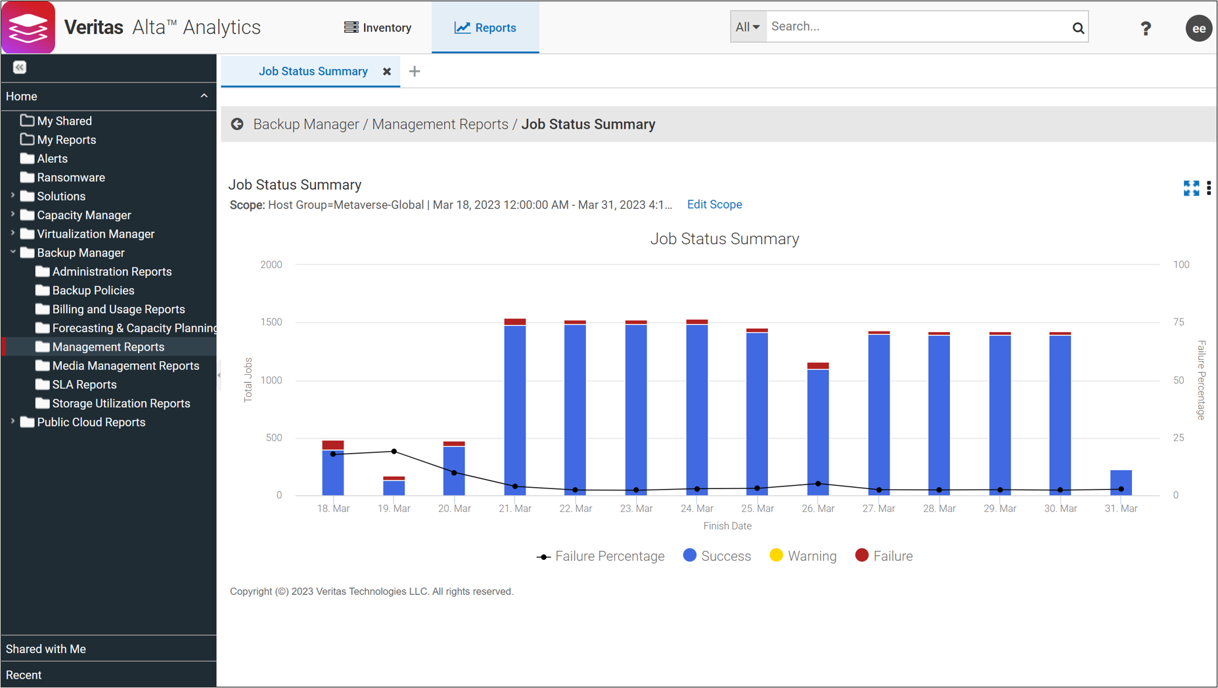Screen dimensions: 1218x688
Task: Expand the Capacity Manager node arrow
Action: [12, 215]
